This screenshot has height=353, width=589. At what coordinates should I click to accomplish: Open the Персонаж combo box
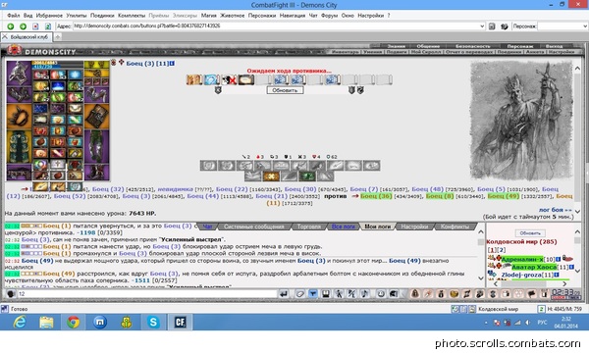pyautogui.click(x=562, y=26)
